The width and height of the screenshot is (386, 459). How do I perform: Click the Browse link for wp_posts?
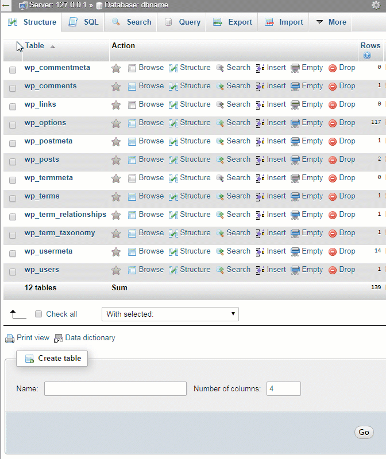[151, 160]
